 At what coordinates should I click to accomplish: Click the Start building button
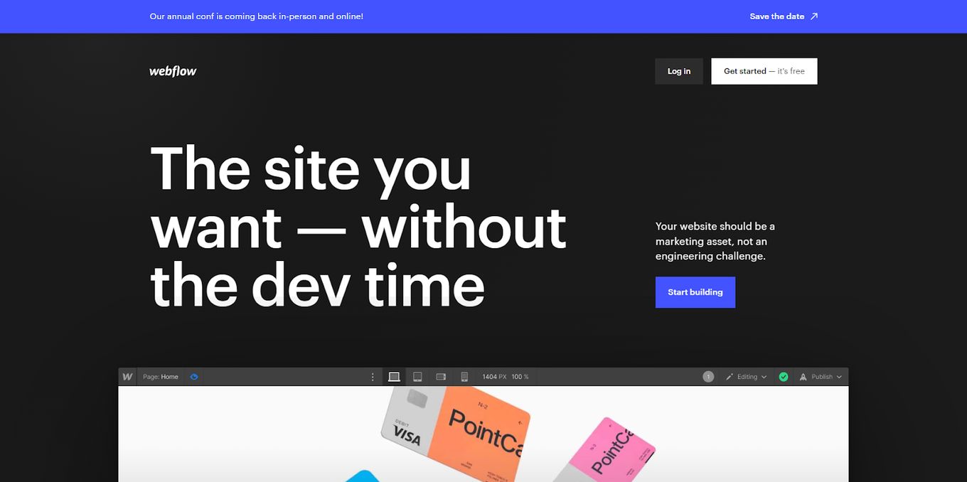(x=695, y=292)
